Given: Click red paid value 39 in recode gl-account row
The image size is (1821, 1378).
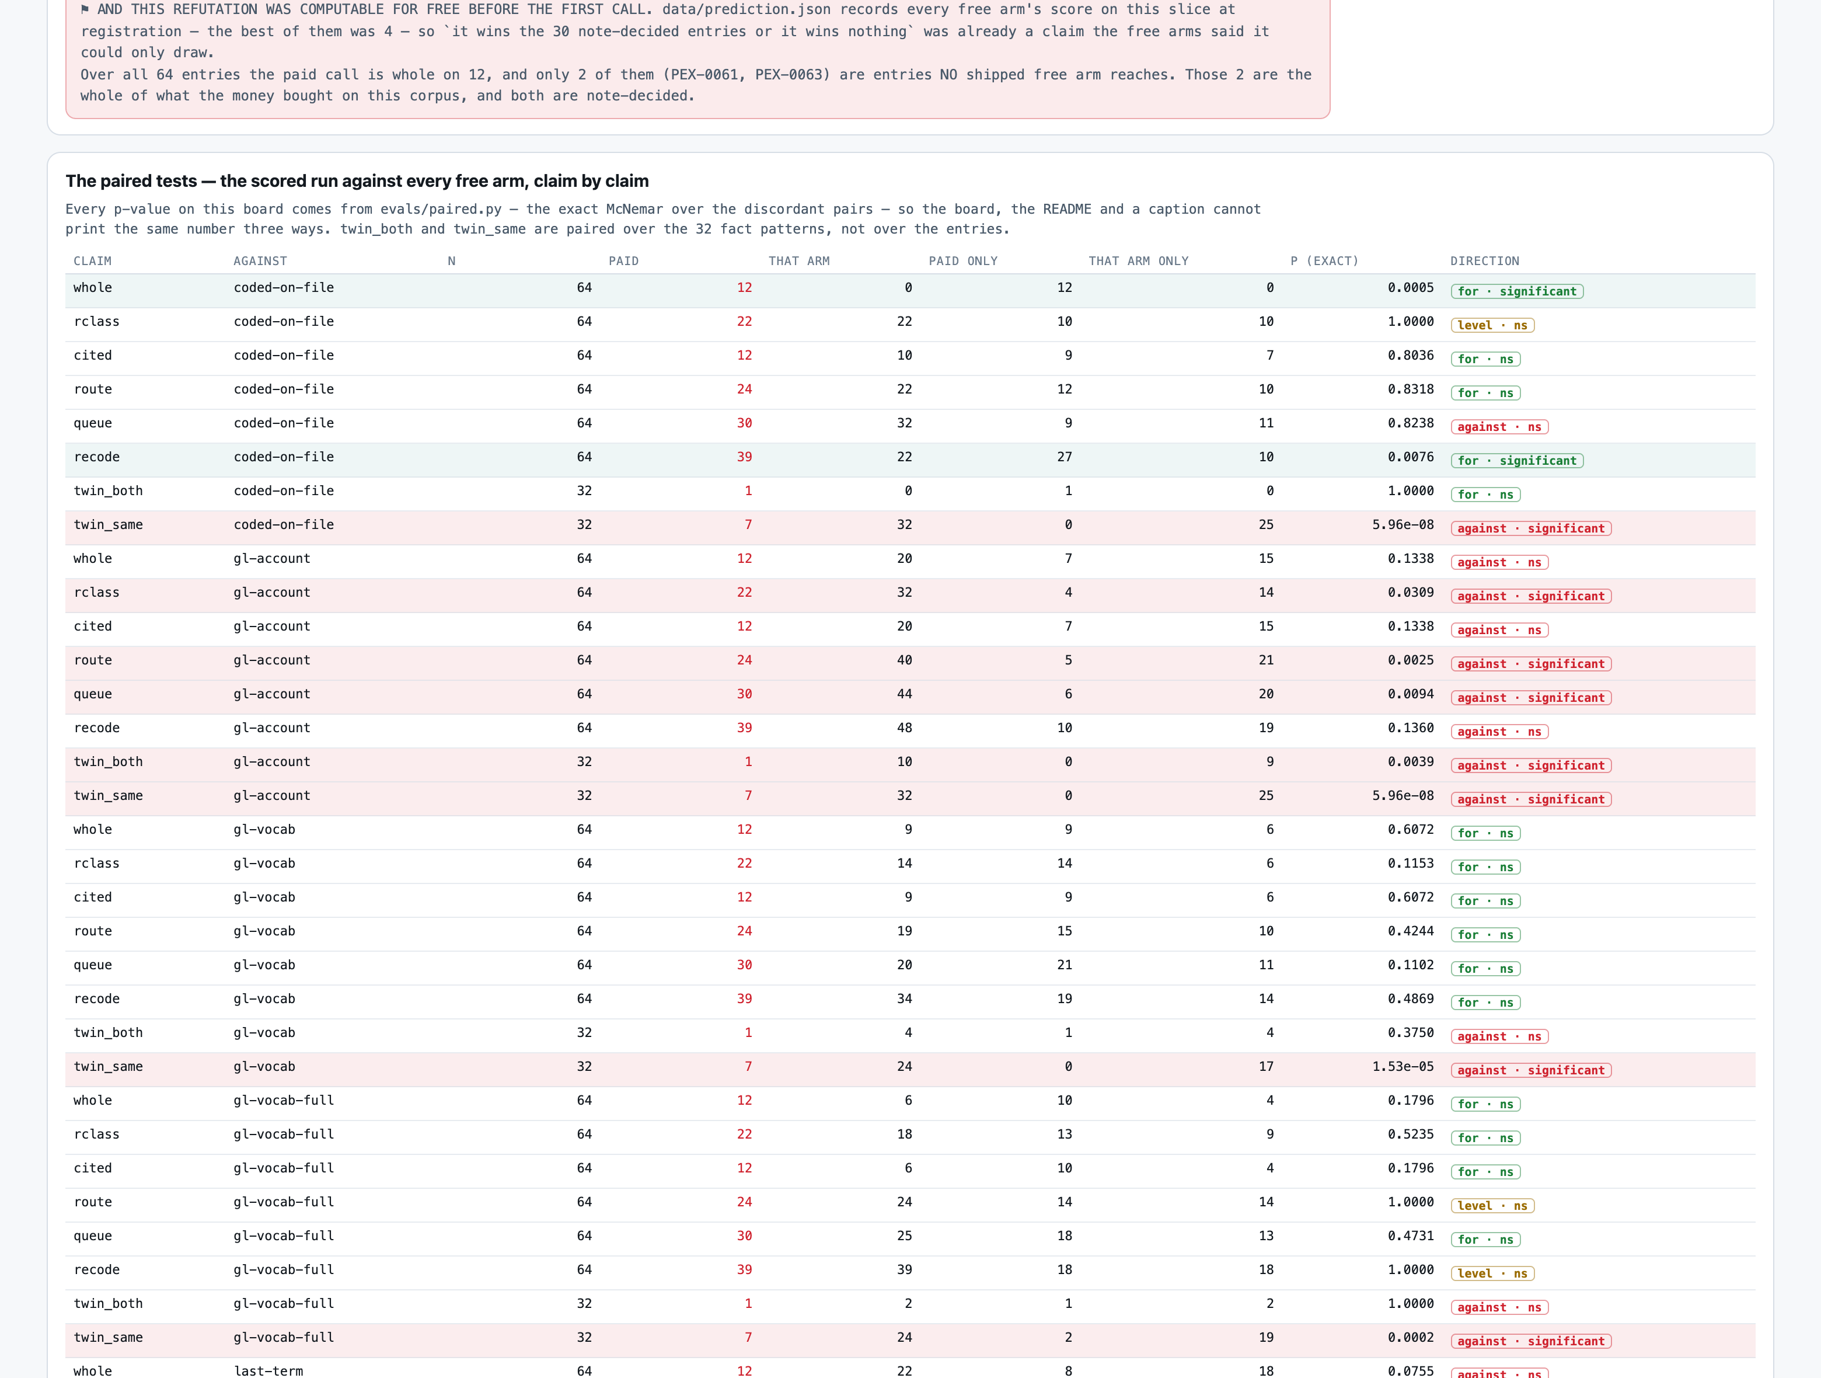Looking at the screenshot, I should click(744, 728).
